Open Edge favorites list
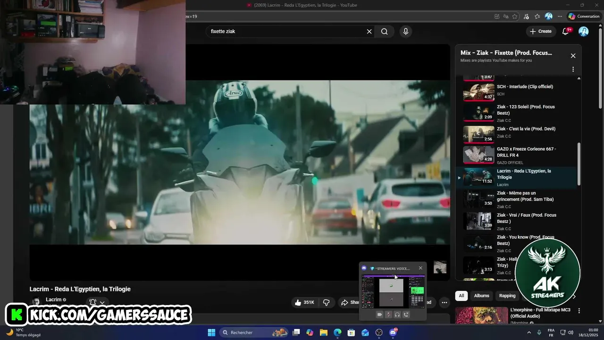This screenshot has width=604, height=340. [537, 16]
